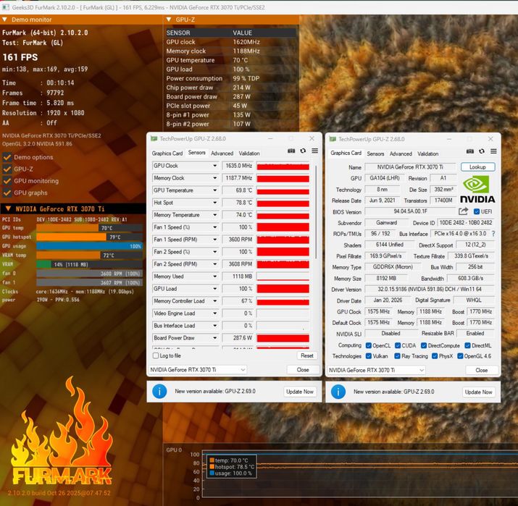The width and height of the screenshot is (518, 506).
Task: Toggle GPU graphs checkbox
Action: click(7, 193)
